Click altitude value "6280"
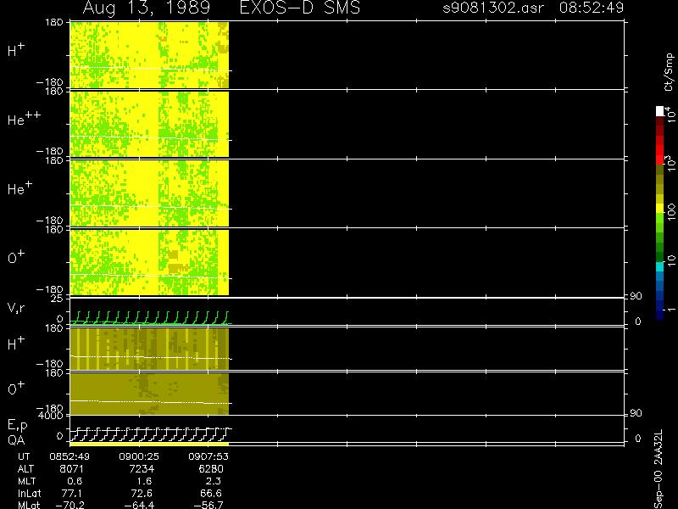This screenshot has width=678, height=509. pos(210,469)
